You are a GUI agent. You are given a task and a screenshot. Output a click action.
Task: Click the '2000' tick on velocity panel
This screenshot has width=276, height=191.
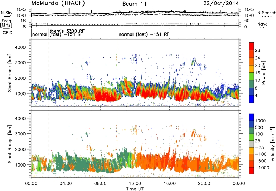[20, 149]
